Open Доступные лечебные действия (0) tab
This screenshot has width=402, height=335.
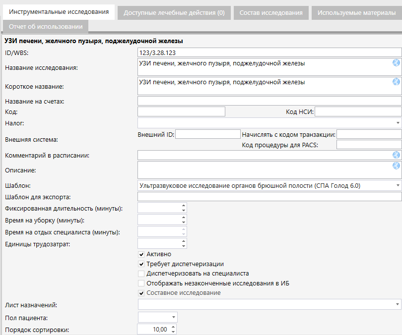(x=174, y=13)
